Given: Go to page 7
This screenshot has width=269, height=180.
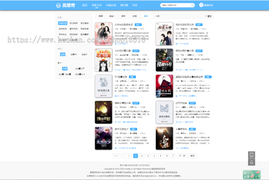Looking at the screenshot, I should (173, 156).
